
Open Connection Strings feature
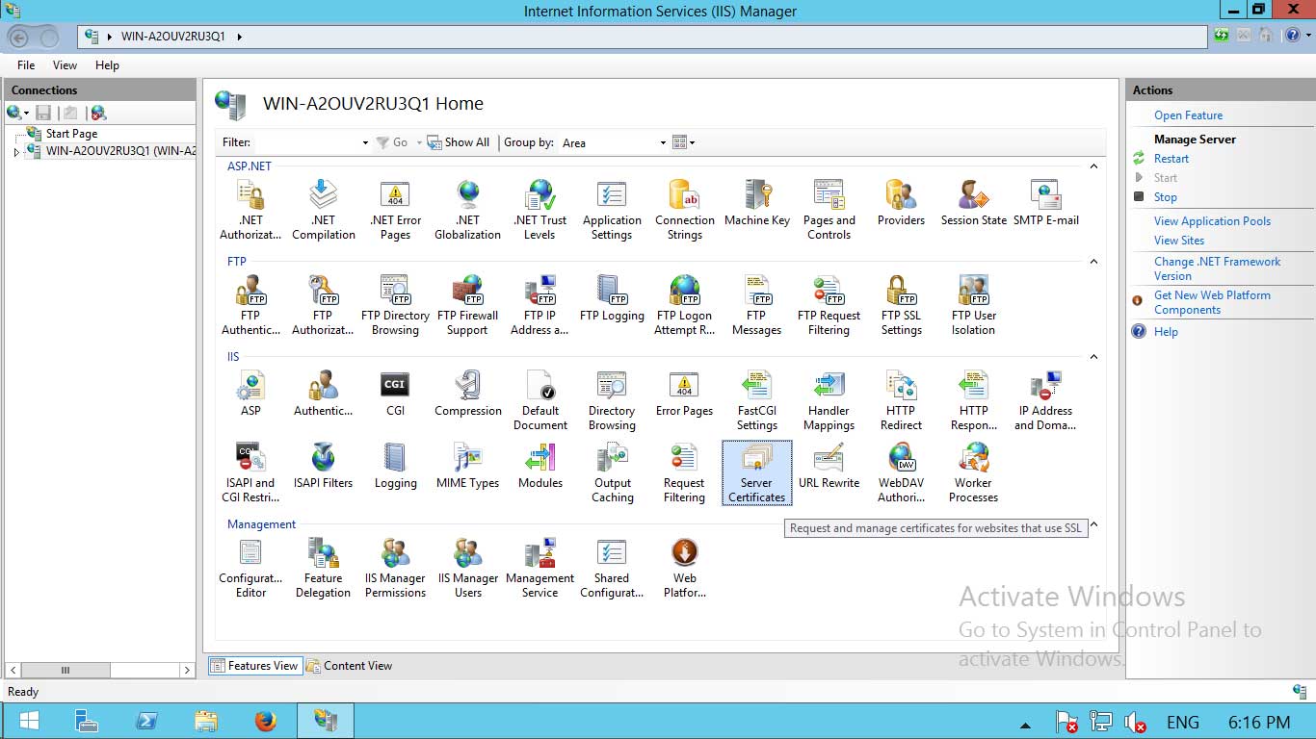click(685, 210)
